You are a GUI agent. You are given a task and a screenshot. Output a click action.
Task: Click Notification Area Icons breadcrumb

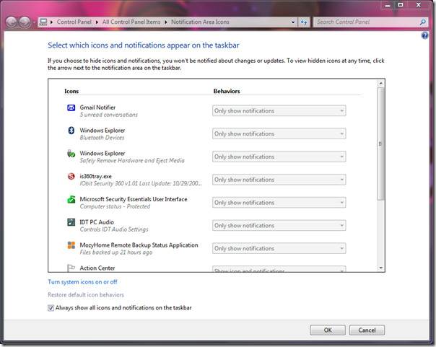coord(200,22)
